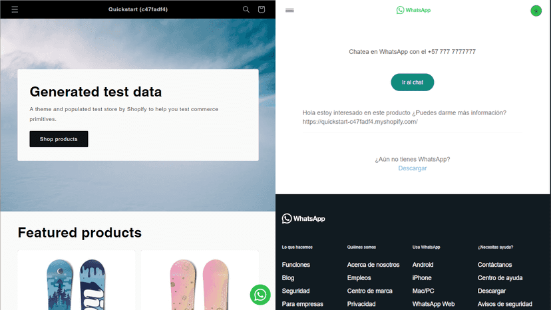
Task: Click 'Usa WhatsApp' footer column heading
Action: [x=426, y=247]
